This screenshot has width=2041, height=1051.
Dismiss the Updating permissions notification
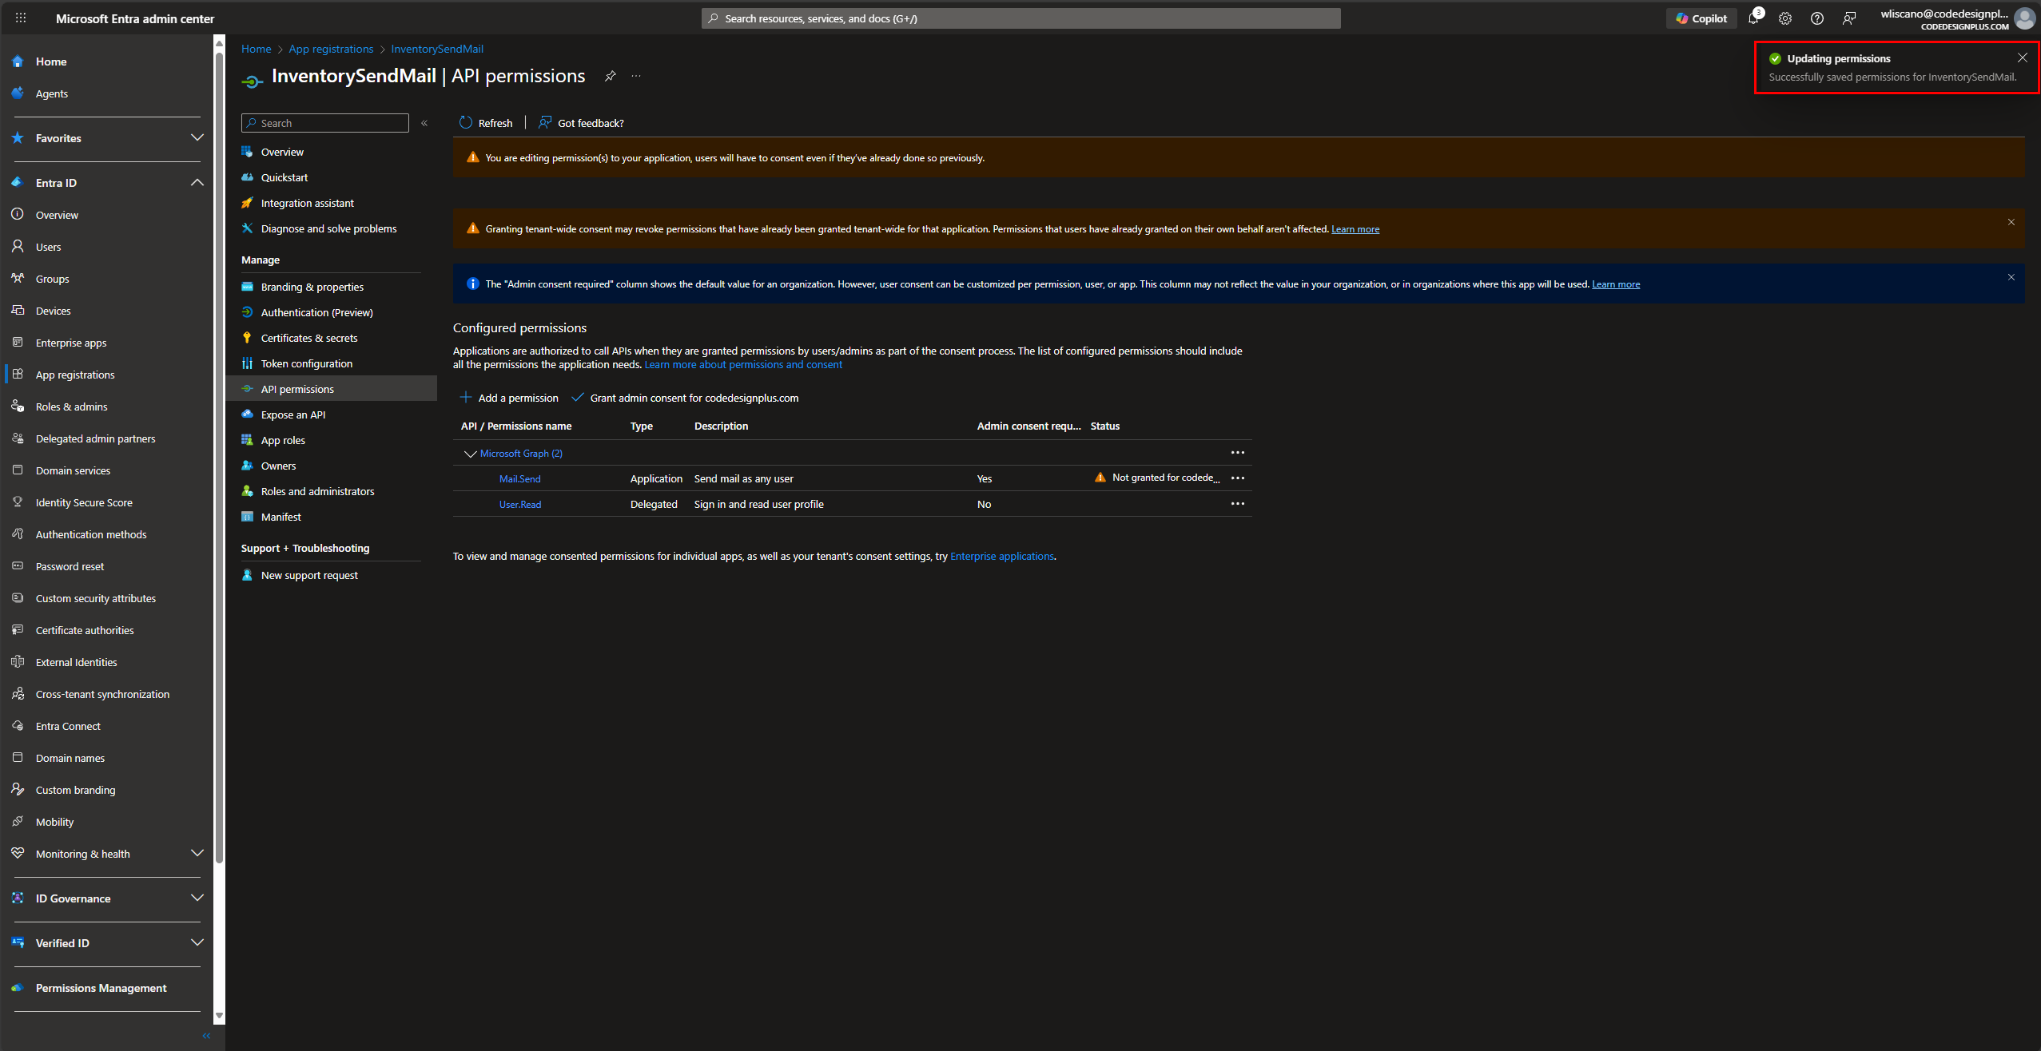[x=2023, y=58]
